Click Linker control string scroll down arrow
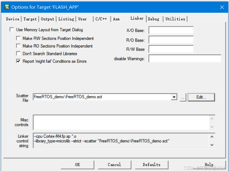Viewport: 229px width, 172px height. [x=212, y=145]
